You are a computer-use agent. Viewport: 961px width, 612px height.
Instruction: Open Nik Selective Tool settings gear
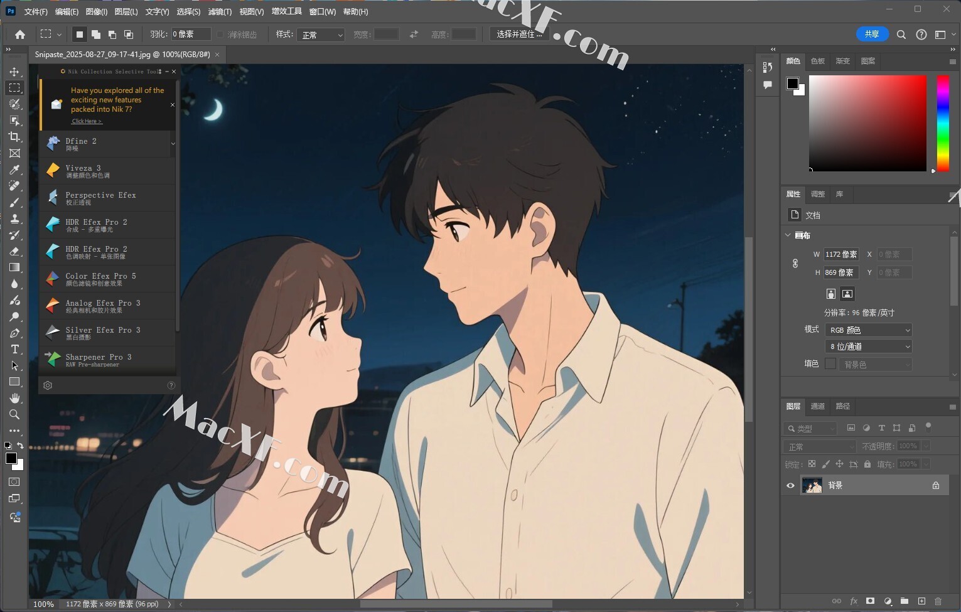pyautogui.click(x=48, y=385)
